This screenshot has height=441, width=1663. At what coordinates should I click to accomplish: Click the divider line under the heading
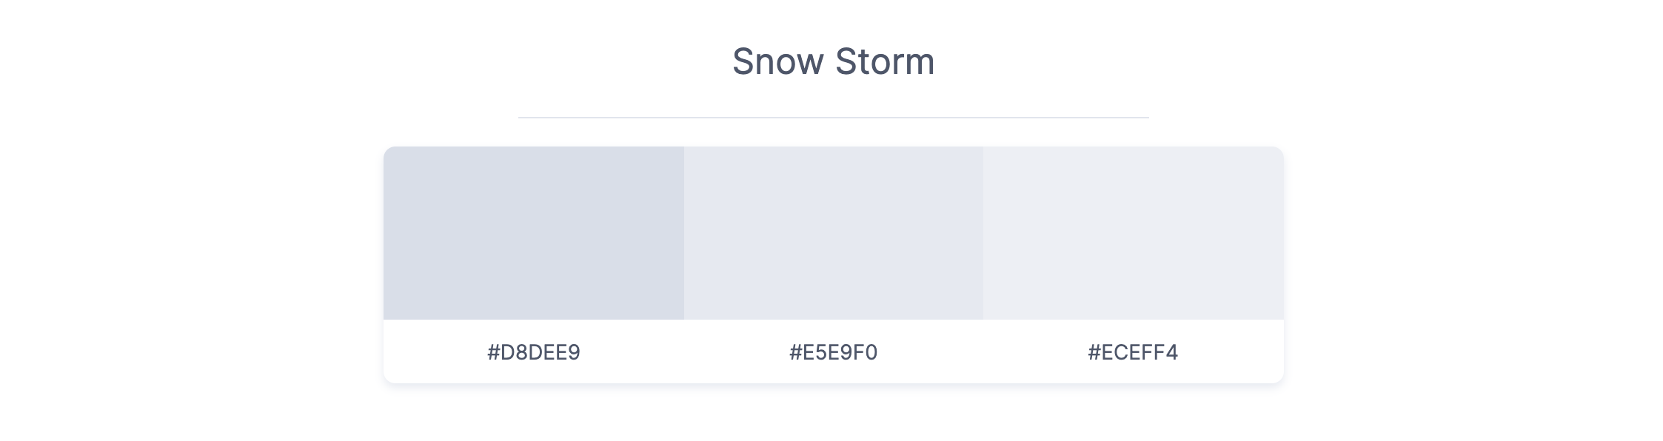(833, 118)
